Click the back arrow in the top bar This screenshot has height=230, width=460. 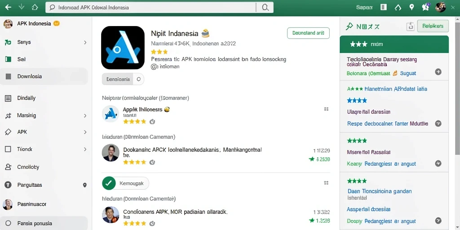coord(8,8)
